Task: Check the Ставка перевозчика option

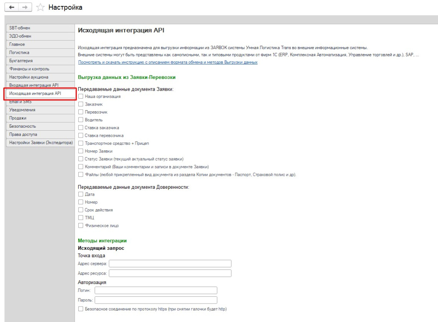Action: point(81,135)
